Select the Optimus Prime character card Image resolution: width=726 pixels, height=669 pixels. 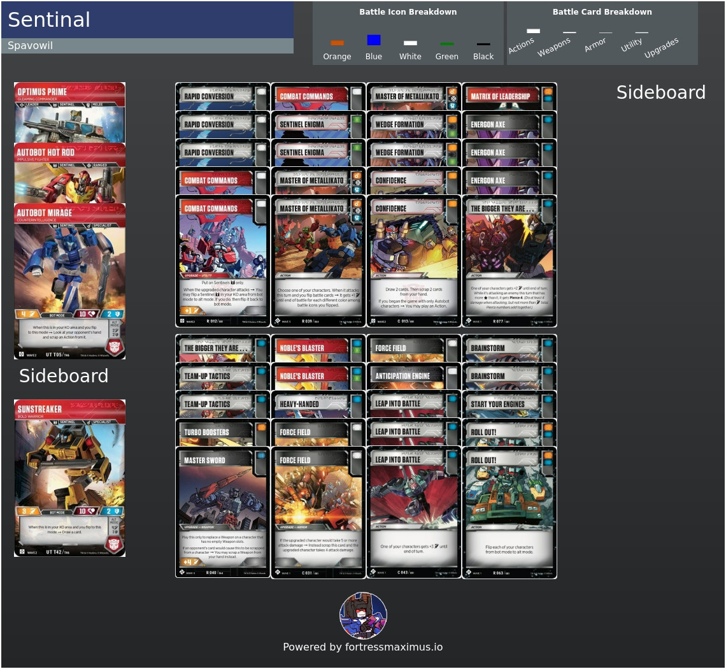pyautogui.click(x=69, y=113)
